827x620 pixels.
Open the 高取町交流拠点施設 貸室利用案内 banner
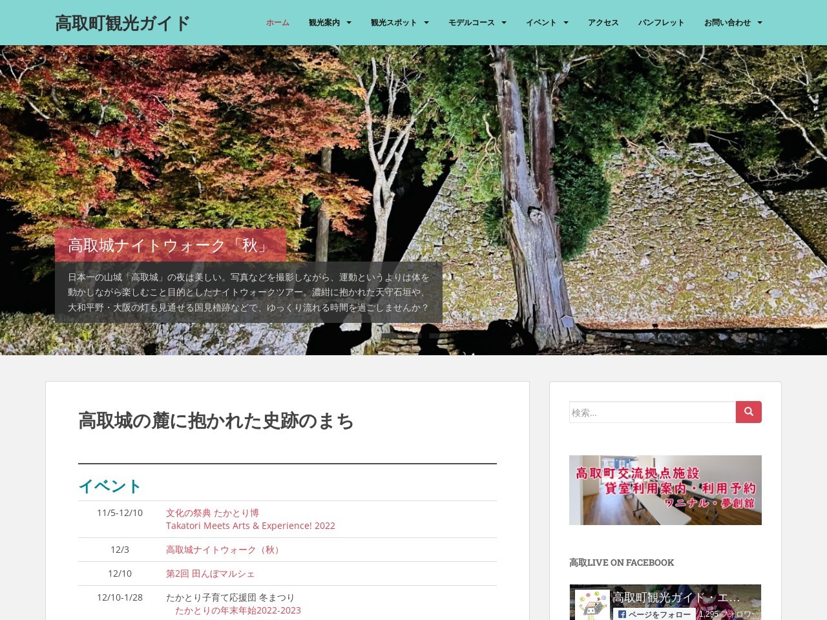point(665,490)
